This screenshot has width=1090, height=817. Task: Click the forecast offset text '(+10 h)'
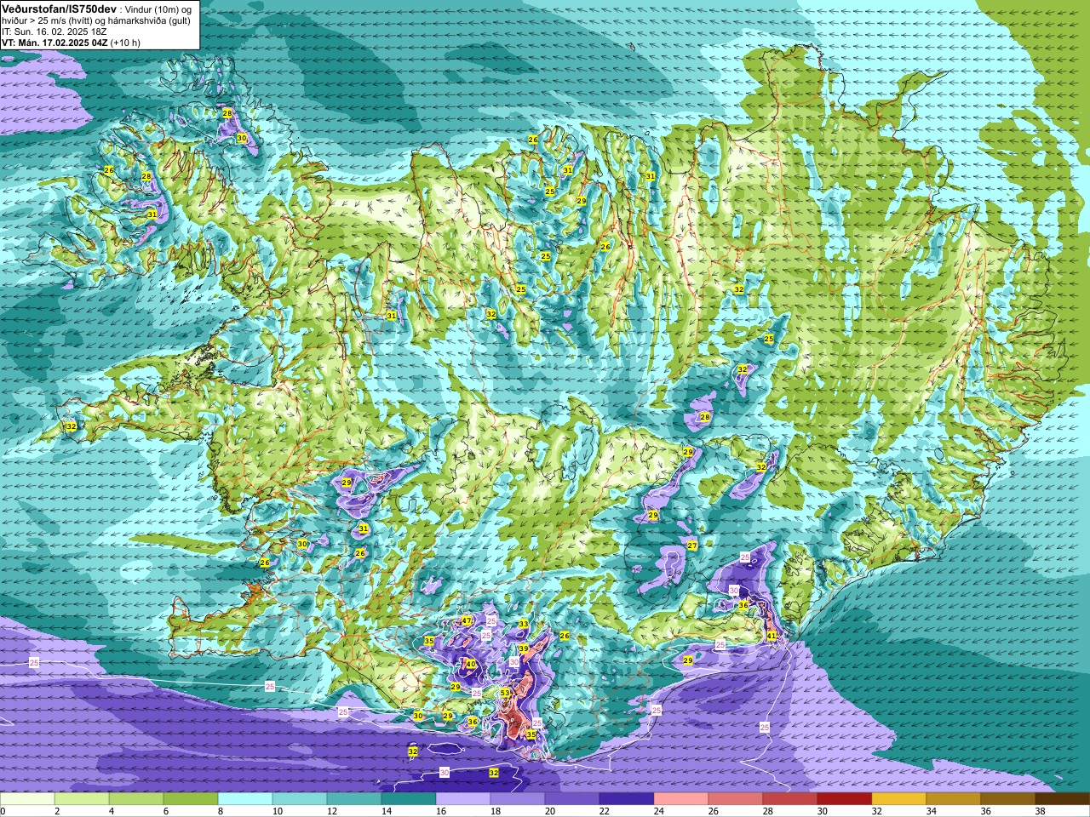coord(125,43)
